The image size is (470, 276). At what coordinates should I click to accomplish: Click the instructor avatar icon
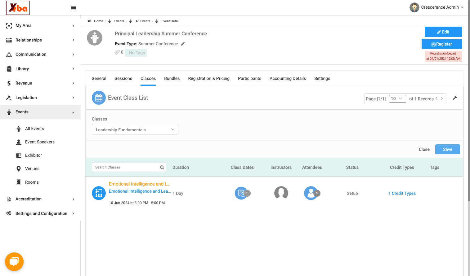point(281,193)
